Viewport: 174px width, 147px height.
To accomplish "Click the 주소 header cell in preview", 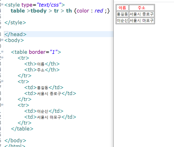I will (x=142, y=7).
